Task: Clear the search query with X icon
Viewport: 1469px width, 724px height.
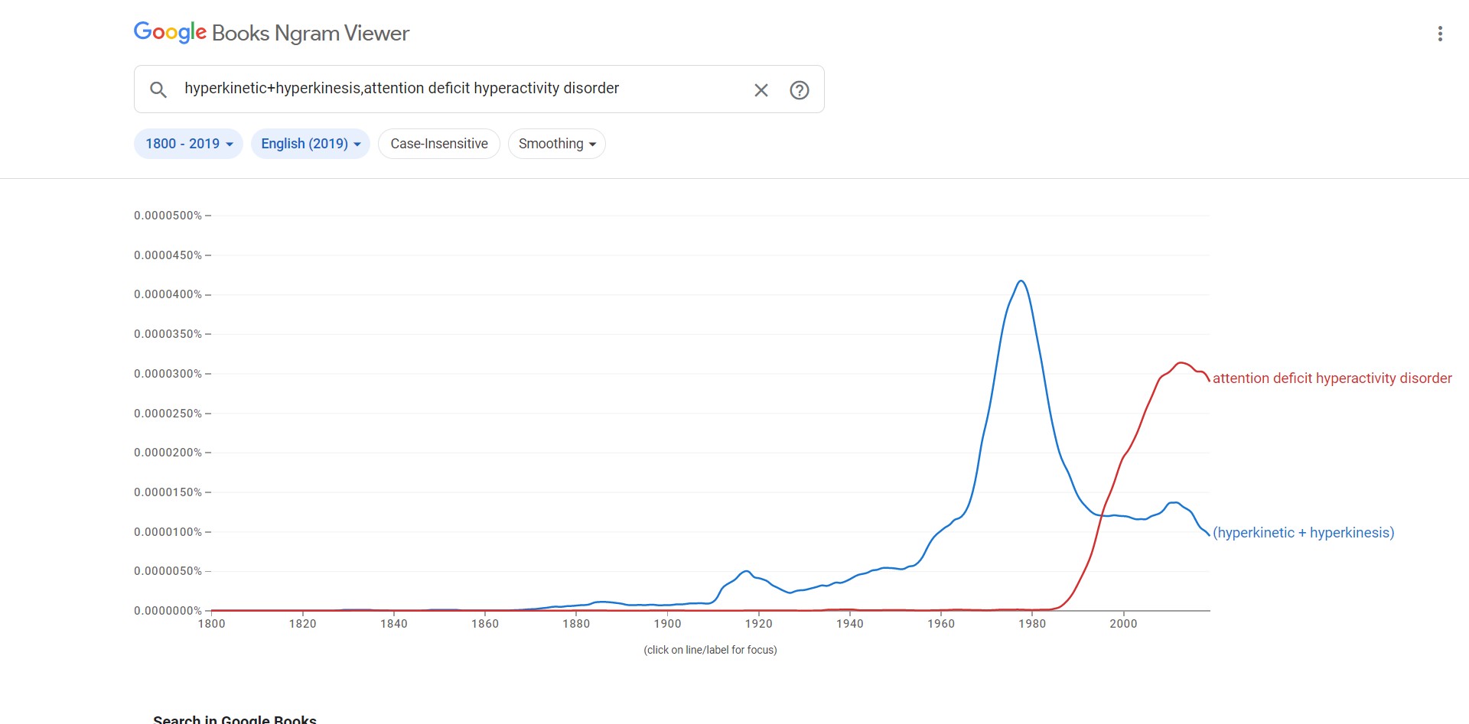Action: tap(761, 90)
